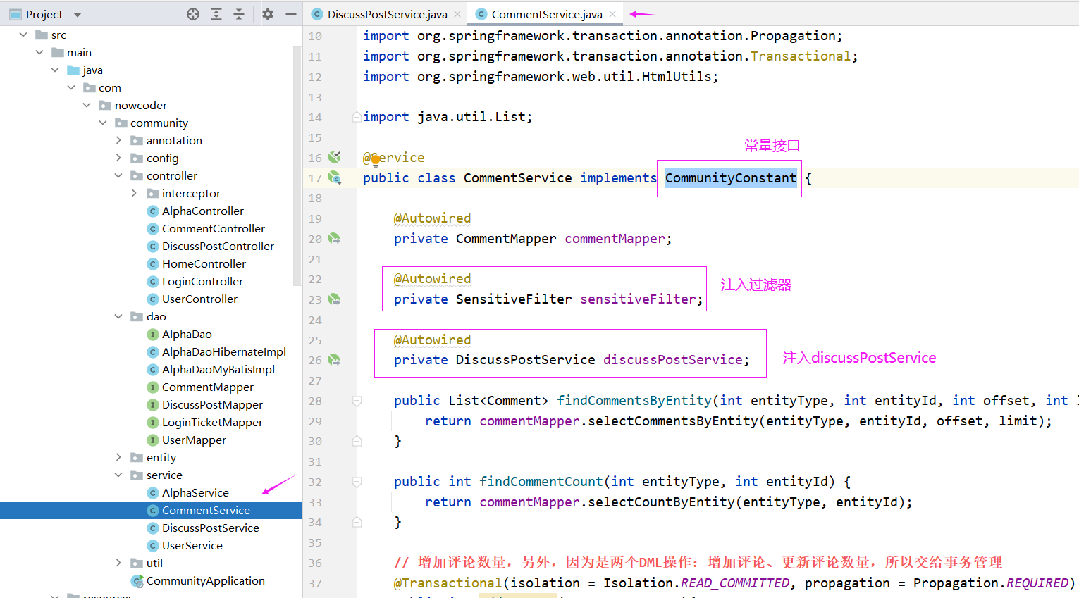This screenshot has width=1079, height=598.
Task: Click the Project tree vertical scrollbar
Action: click(x=297, y=166)
